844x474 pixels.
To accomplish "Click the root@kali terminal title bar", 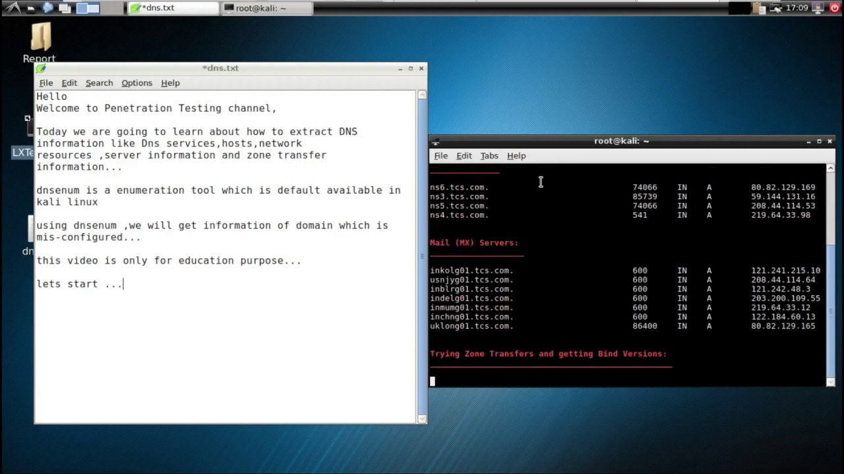I will 620,141.
